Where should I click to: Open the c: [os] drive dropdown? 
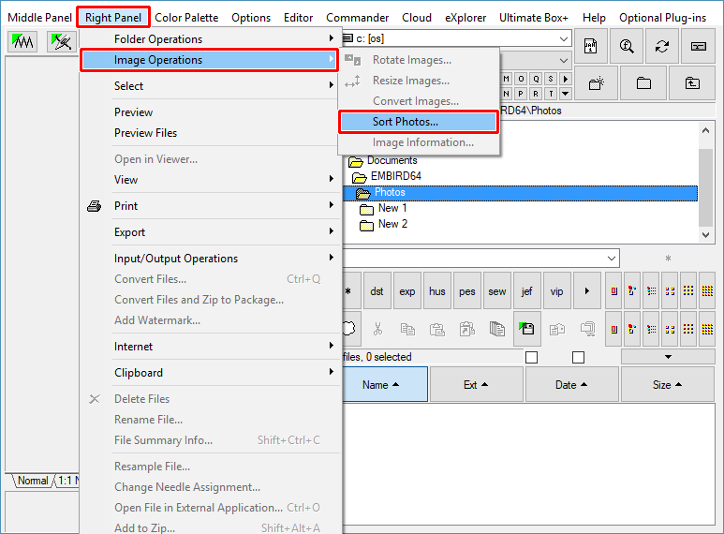coord(562,38)
